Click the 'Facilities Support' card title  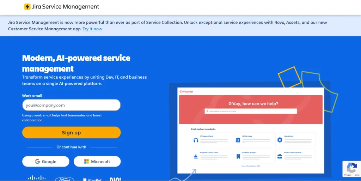point(249,153)
